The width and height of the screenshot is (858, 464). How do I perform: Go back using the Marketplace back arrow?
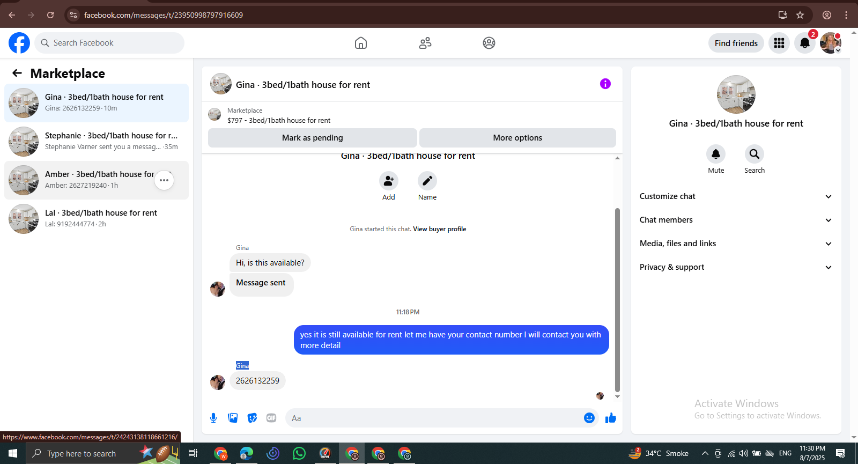17,73
